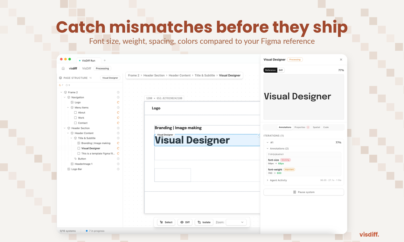Expand the Agent Activity section

tap(268, 180)
